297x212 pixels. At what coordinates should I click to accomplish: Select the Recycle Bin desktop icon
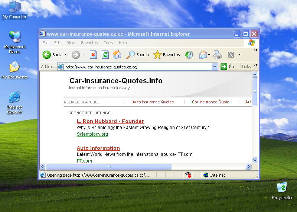[x=282, y=190]
